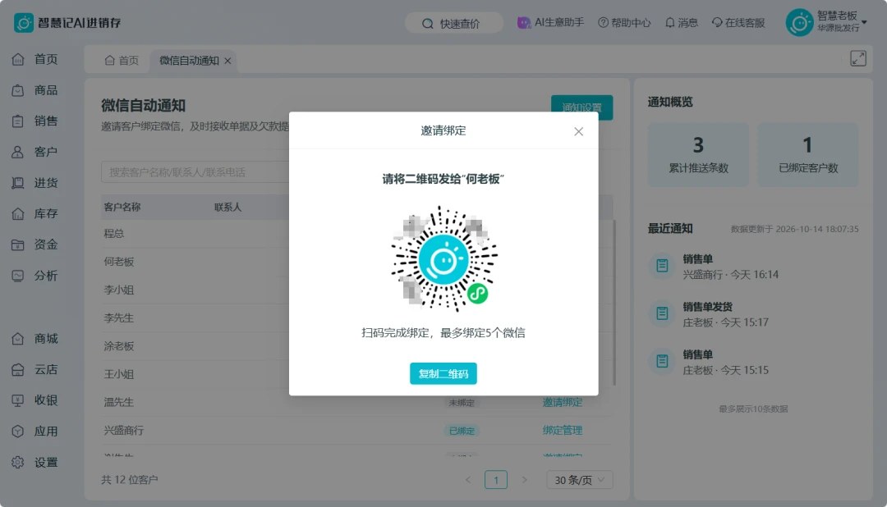Open the 30 条/页 page size dropdown
This screenshot has height=507, width=887.
579,480
